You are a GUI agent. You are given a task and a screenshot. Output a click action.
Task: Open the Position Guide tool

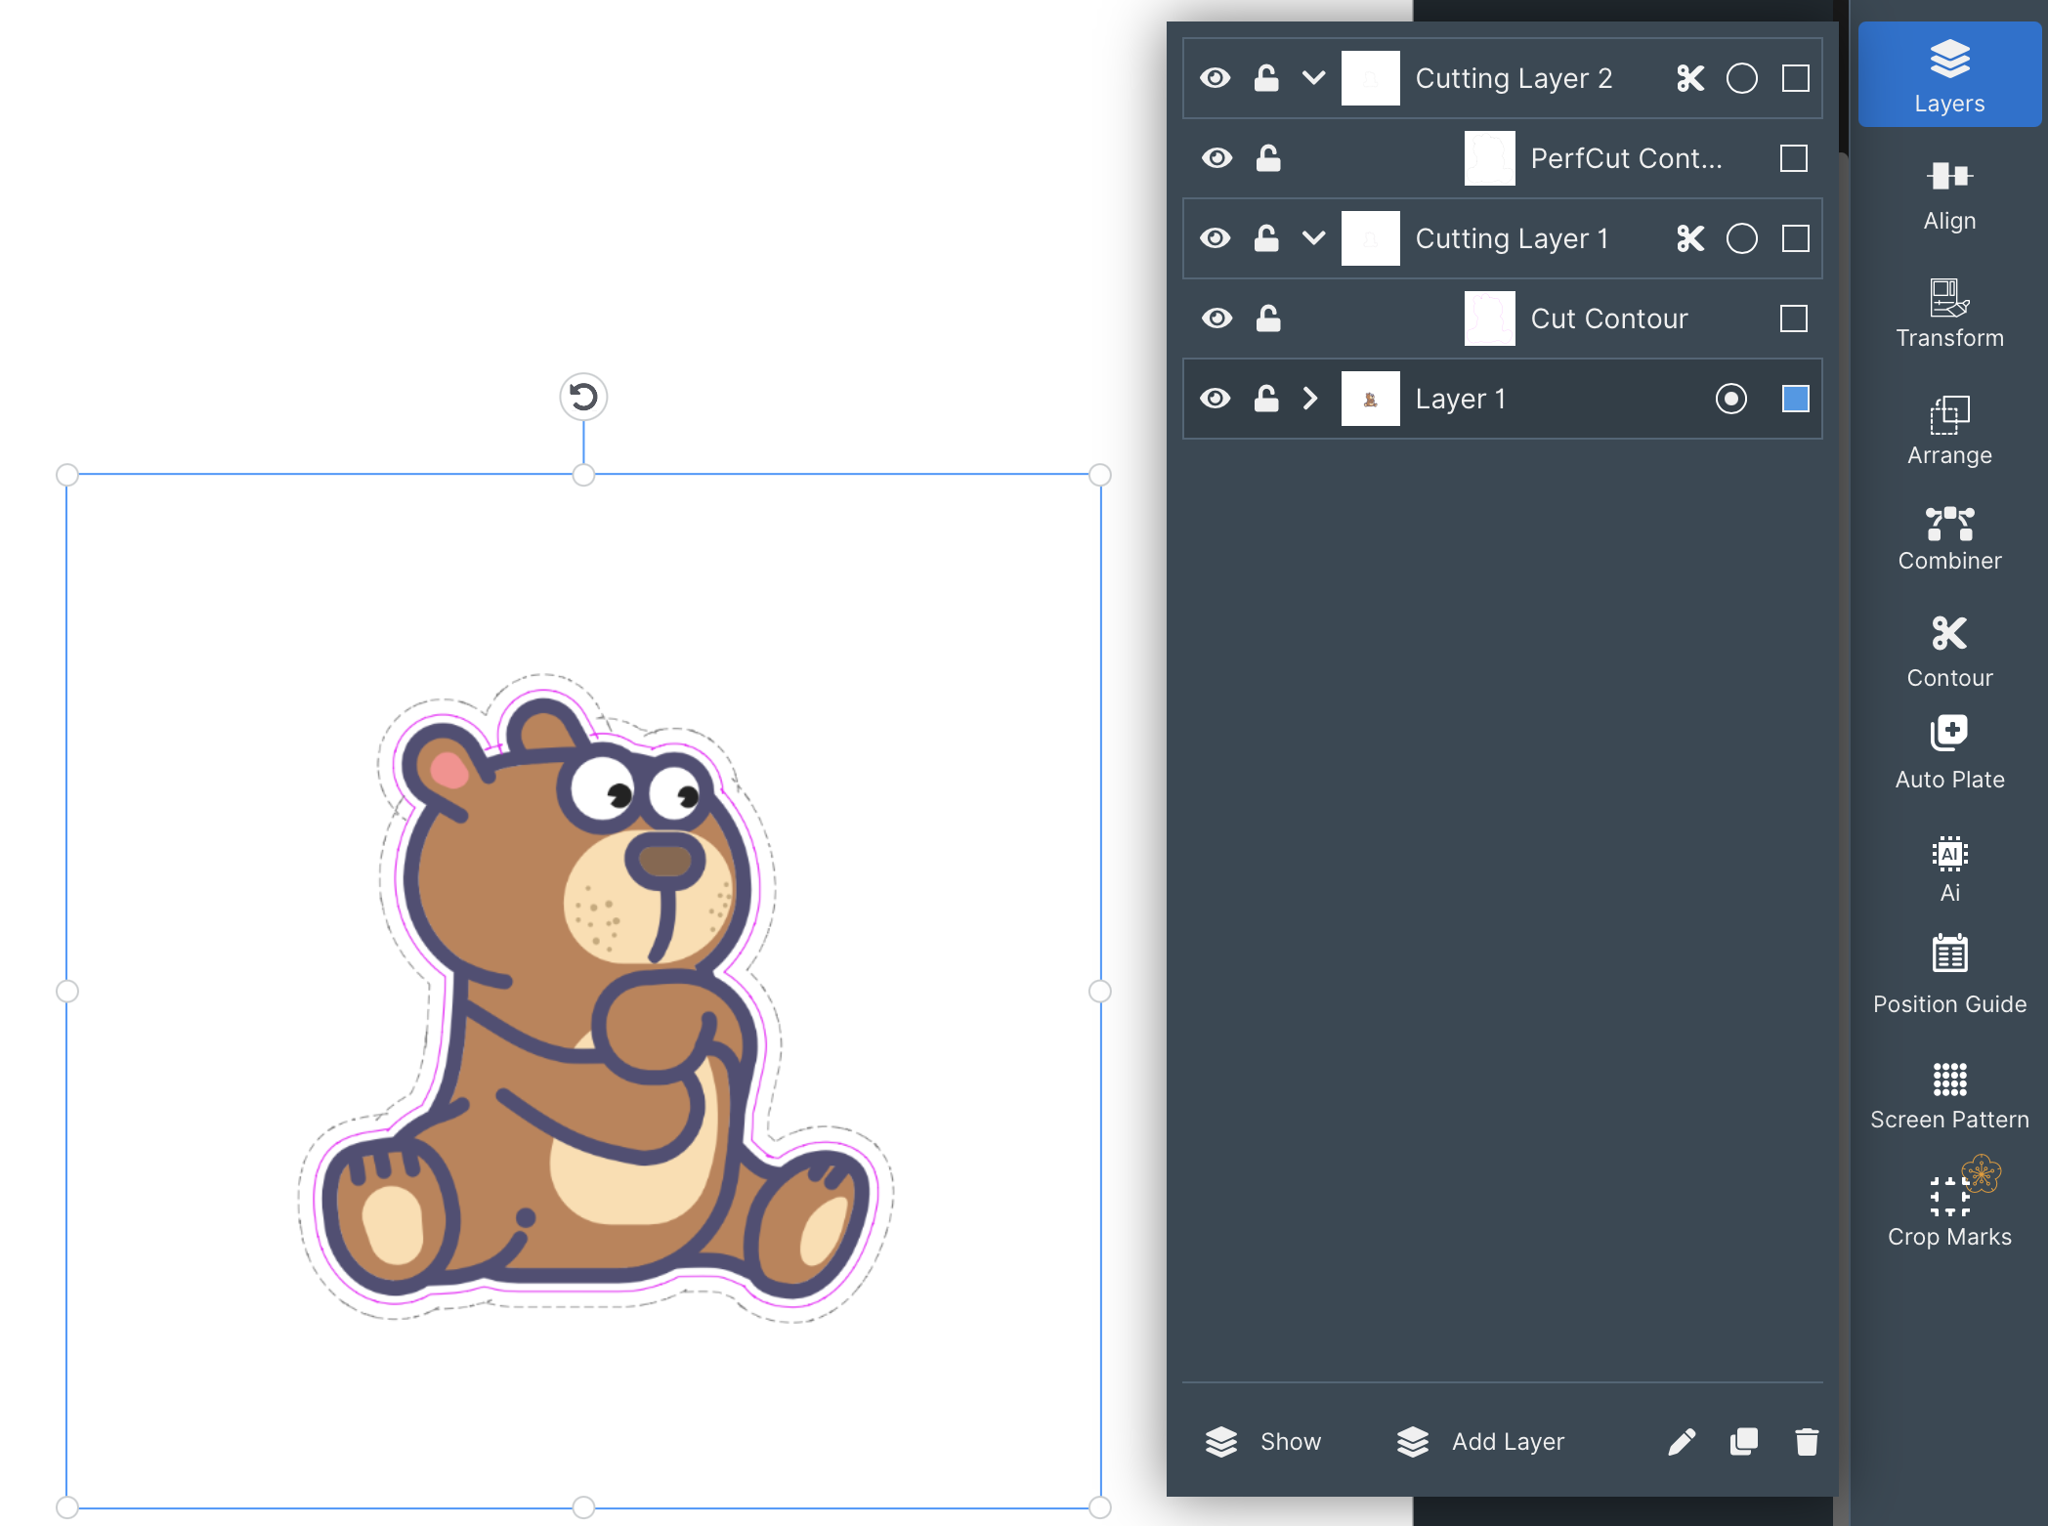click(1949, 975)
